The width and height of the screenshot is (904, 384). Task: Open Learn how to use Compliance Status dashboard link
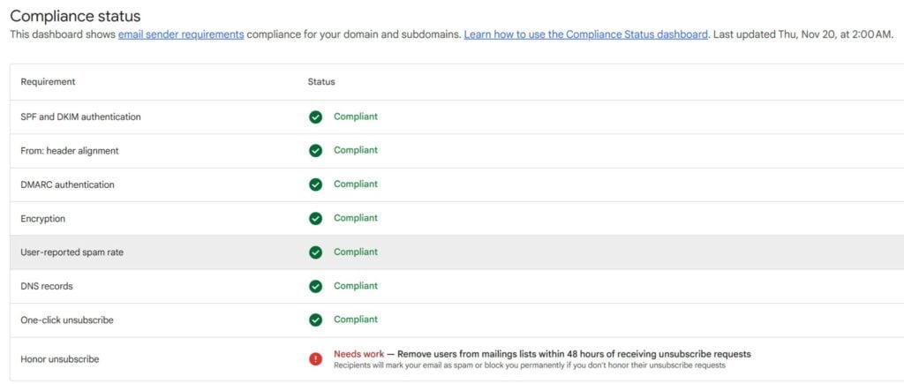(x=586, y=34)
